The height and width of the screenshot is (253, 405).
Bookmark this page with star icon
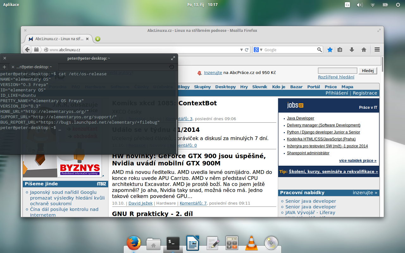[x=330, y=50]
